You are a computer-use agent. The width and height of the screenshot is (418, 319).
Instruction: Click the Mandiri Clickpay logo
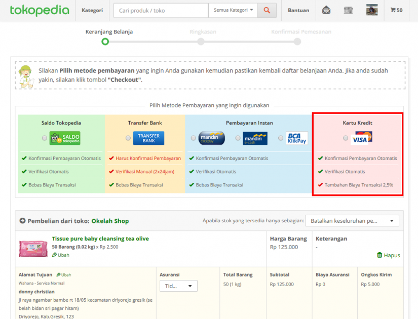click(x=212, y=138)
